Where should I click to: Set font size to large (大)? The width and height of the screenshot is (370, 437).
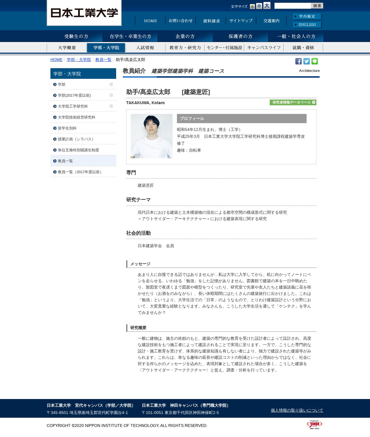(x=267, y=5)
